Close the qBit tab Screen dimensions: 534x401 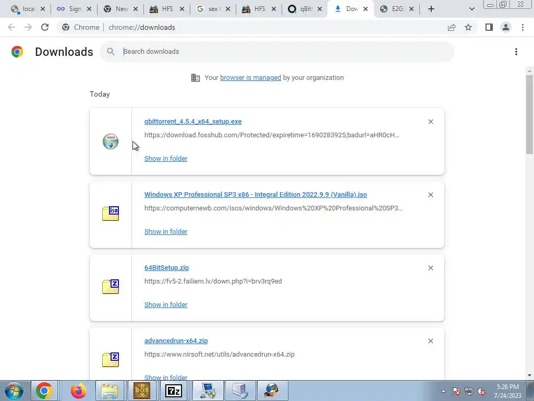320,9
